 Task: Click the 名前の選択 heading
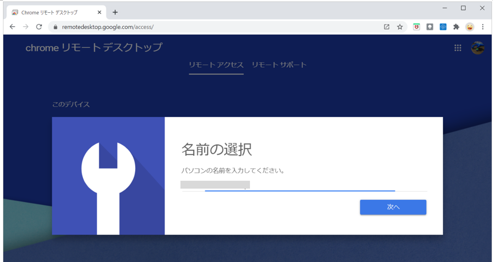(216, 150)
